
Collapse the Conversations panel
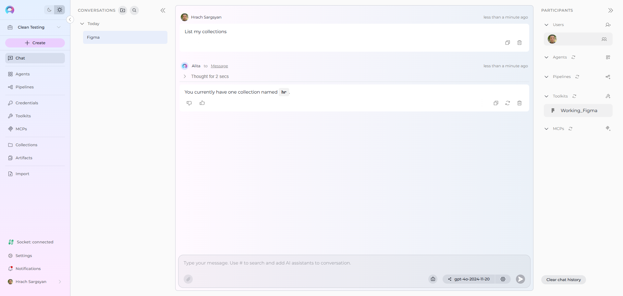tap(163, 10)
